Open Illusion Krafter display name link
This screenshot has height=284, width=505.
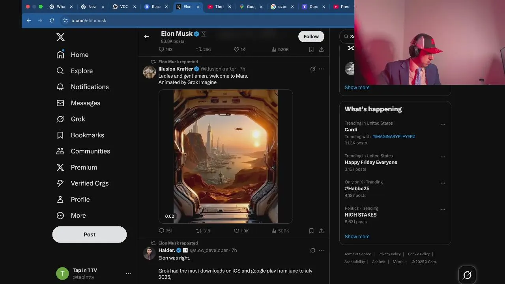tap(176, 69)
